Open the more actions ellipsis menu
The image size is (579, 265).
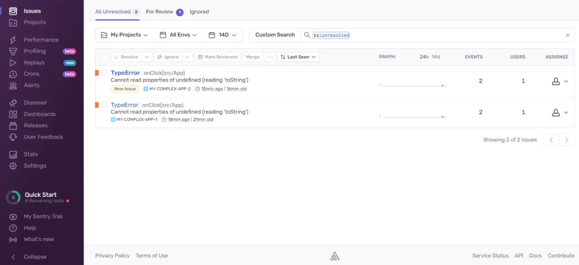pos(270,57)
